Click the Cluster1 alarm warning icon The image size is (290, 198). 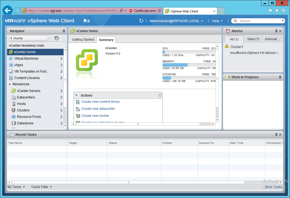pos(227,46)
